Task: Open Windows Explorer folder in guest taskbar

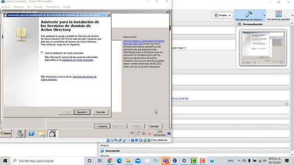Action: click(x=42, y=133)
